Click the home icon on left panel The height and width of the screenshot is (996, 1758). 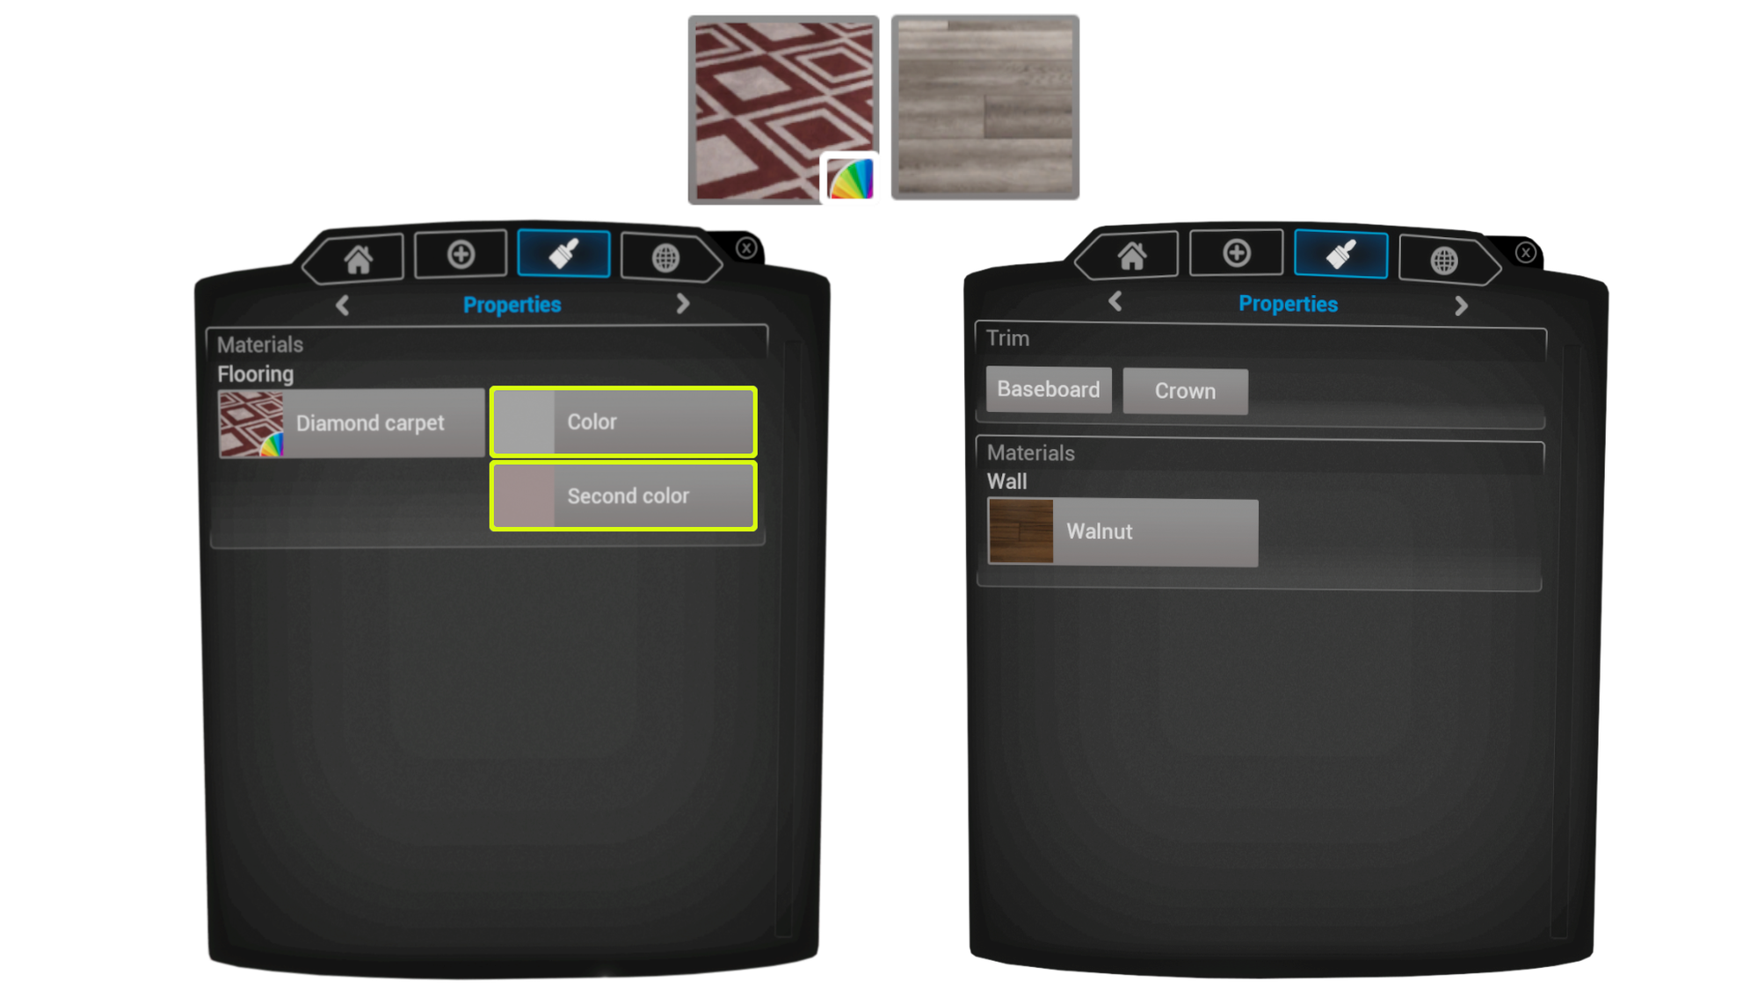pyautogui.click(x=358, y=255)
